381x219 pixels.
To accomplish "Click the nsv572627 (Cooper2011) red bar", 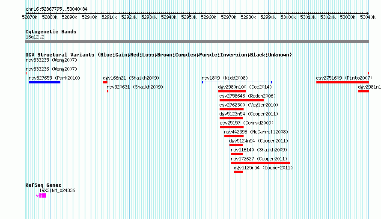I will (261, 163).
